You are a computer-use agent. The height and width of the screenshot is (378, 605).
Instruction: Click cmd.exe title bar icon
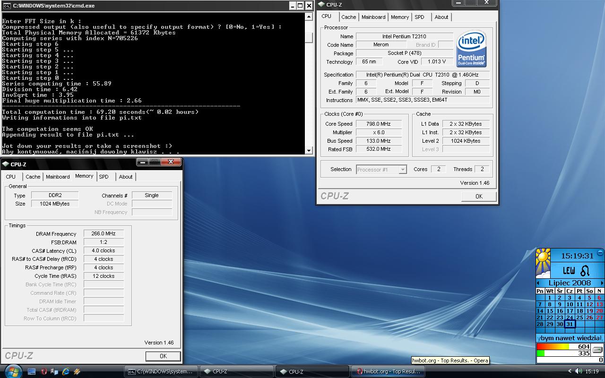pyautogui.click(x=7, y=6)
